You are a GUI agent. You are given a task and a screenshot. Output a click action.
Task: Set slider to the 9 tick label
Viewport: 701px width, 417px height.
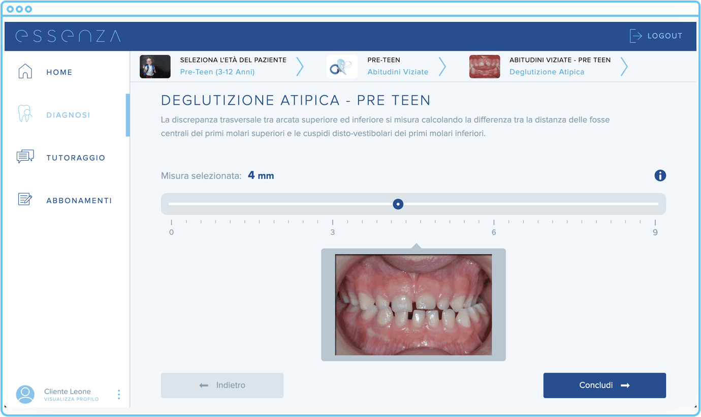pyautogui.click(x=655, y=232)
